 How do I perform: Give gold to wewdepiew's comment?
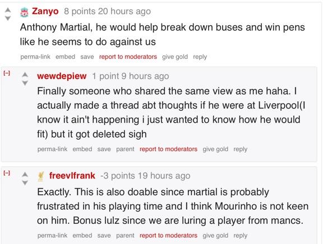coord(215,149)
